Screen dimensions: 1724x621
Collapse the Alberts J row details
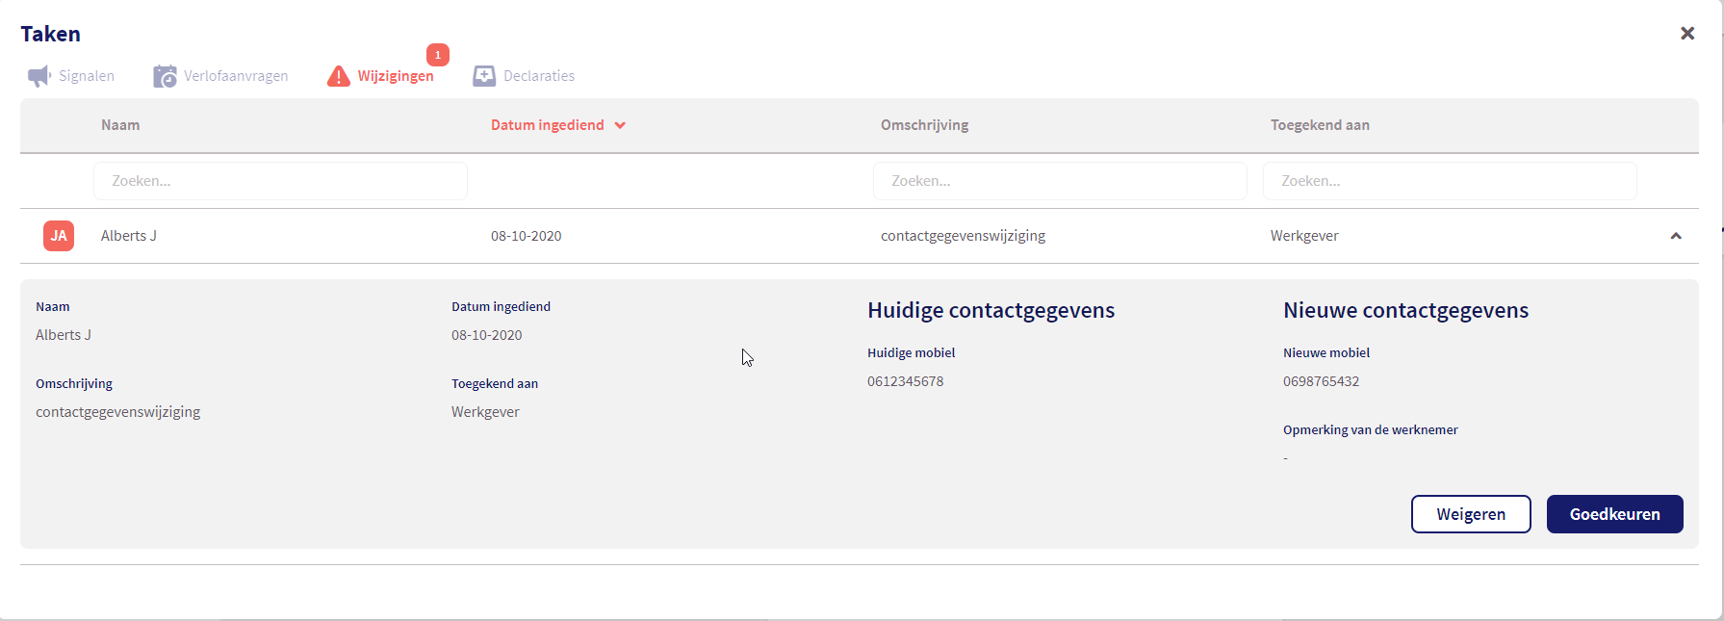(x=1675, y=236)
